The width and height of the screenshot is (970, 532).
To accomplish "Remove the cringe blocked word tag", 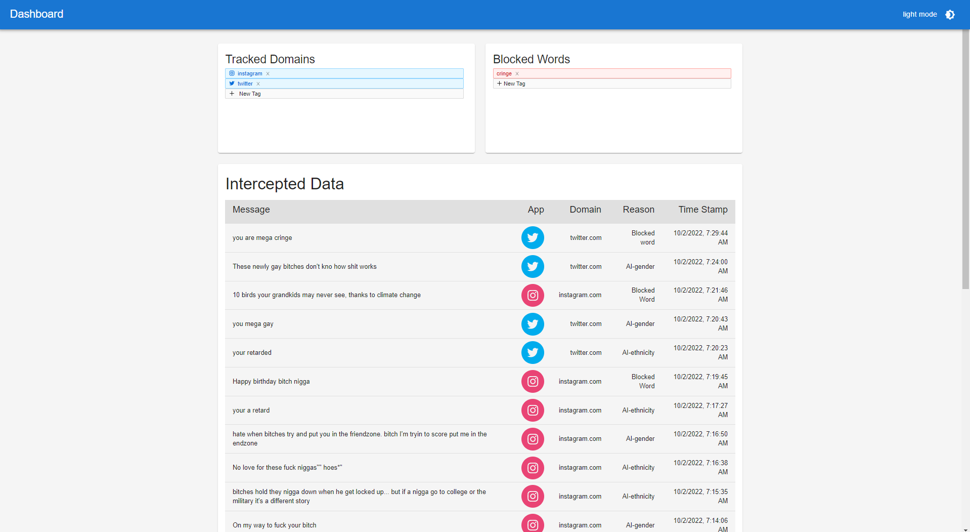I will [x=517, y=74].
